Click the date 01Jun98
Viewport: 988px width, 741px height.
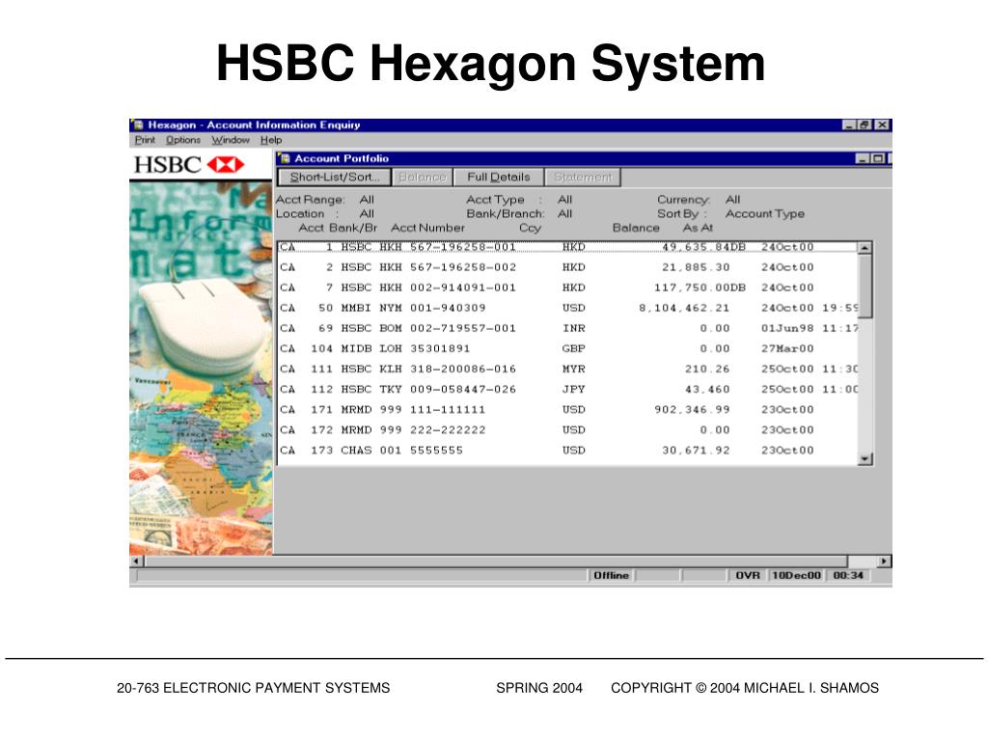[787, 328]
